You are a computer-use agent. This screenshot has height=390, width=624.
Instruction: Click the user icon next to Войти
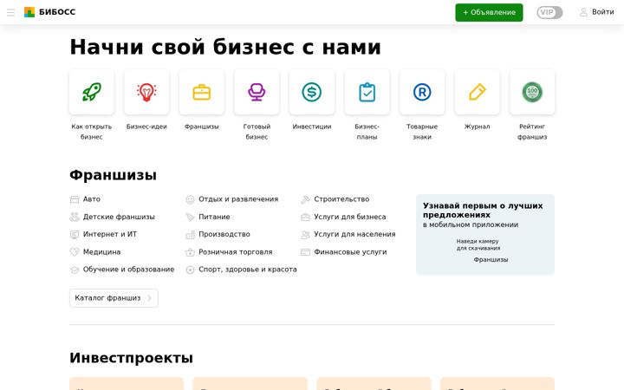click(583, 12)
